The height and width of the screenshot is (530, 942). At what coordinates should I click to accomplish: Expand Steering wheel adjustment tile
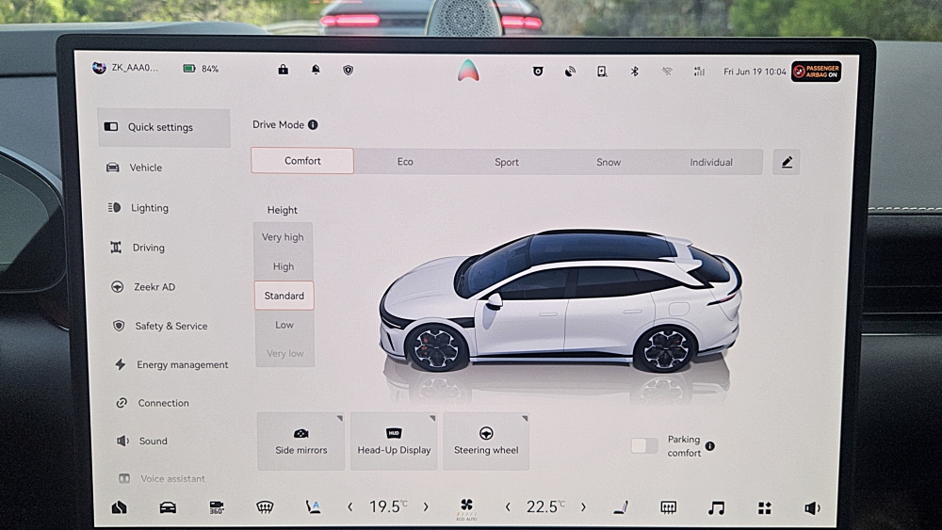(x=486, y=442)
